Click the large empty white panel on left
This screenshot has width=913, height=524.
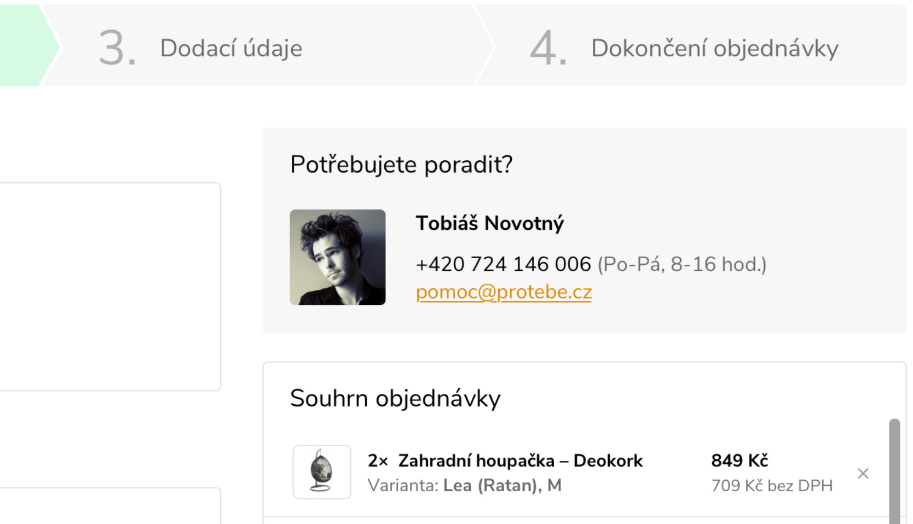click(109, 287)
